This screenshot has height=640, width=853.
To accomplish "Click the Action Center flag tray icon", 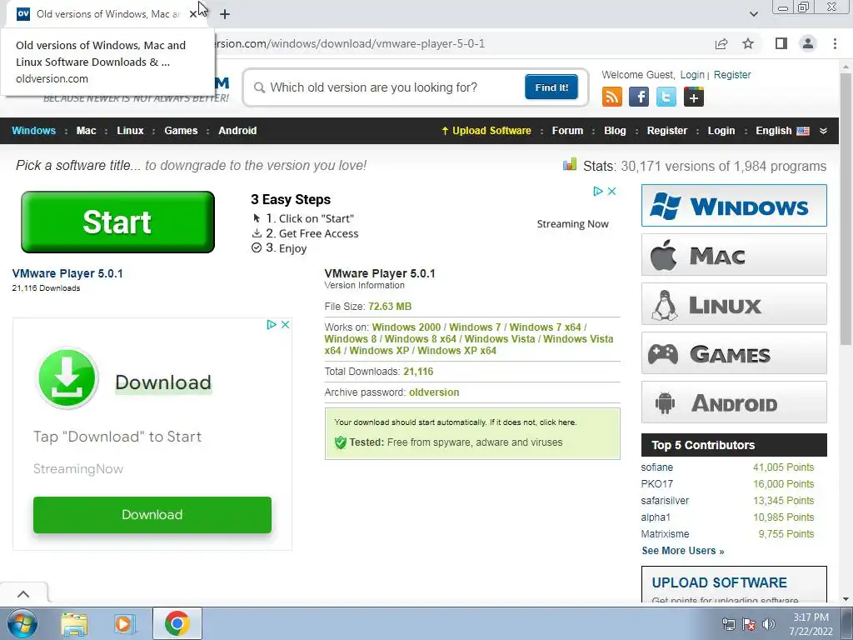I will coord(749,624).
